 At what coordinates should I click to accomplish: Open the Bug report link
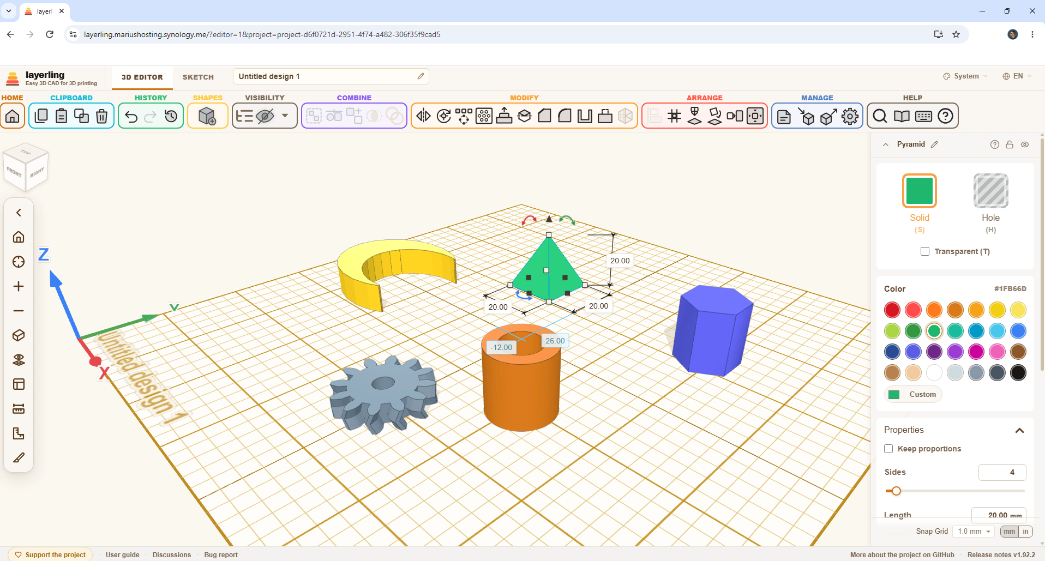pyautogui.click(x=221, y=555)
